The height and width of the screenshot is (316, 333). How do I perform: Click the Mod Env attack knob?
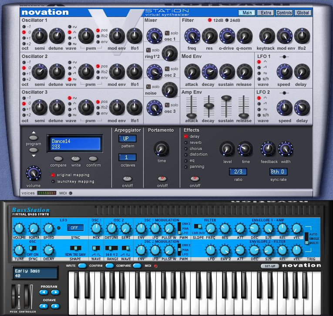192,71
